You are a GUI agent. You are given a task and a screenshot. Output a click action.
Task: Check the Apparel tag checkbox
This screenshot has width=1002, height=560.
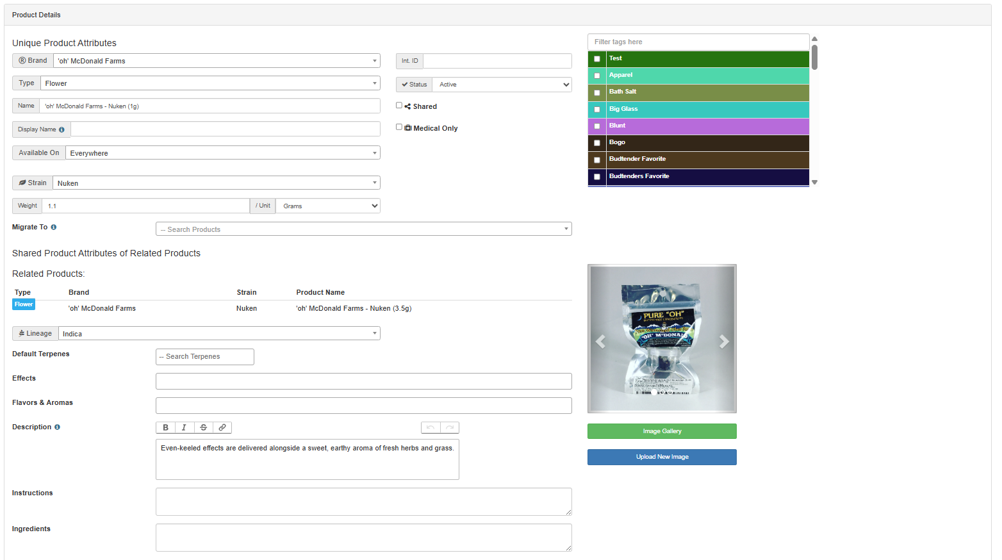coord(597,76)
